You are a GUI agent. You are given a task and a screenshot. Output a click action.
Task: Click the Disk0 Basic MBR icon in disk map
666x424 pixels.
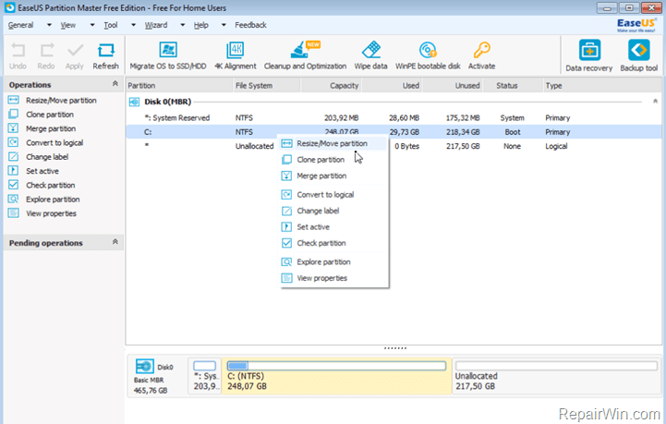click(x=144, y=366)
